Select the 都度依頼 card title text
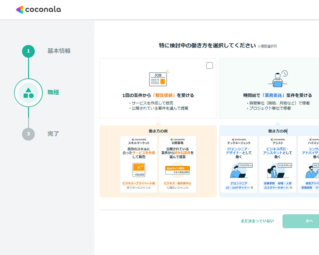Screen dimensions: 319x255 click(158, 95)
